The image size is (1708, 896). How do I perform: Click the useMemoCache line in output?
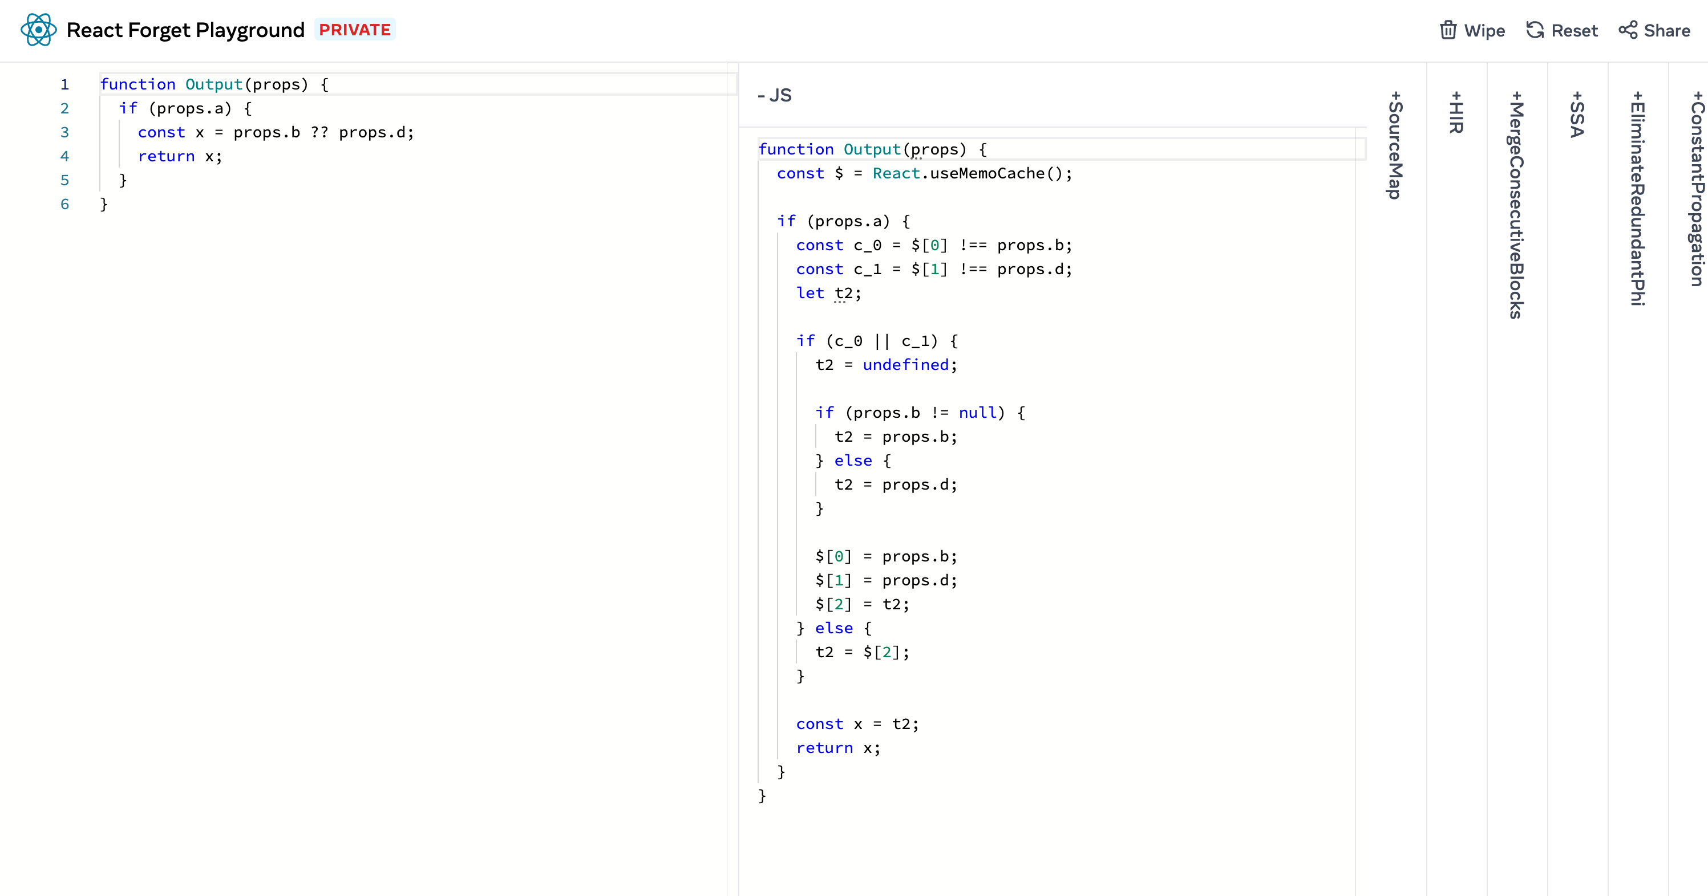[x=924, y=173]
